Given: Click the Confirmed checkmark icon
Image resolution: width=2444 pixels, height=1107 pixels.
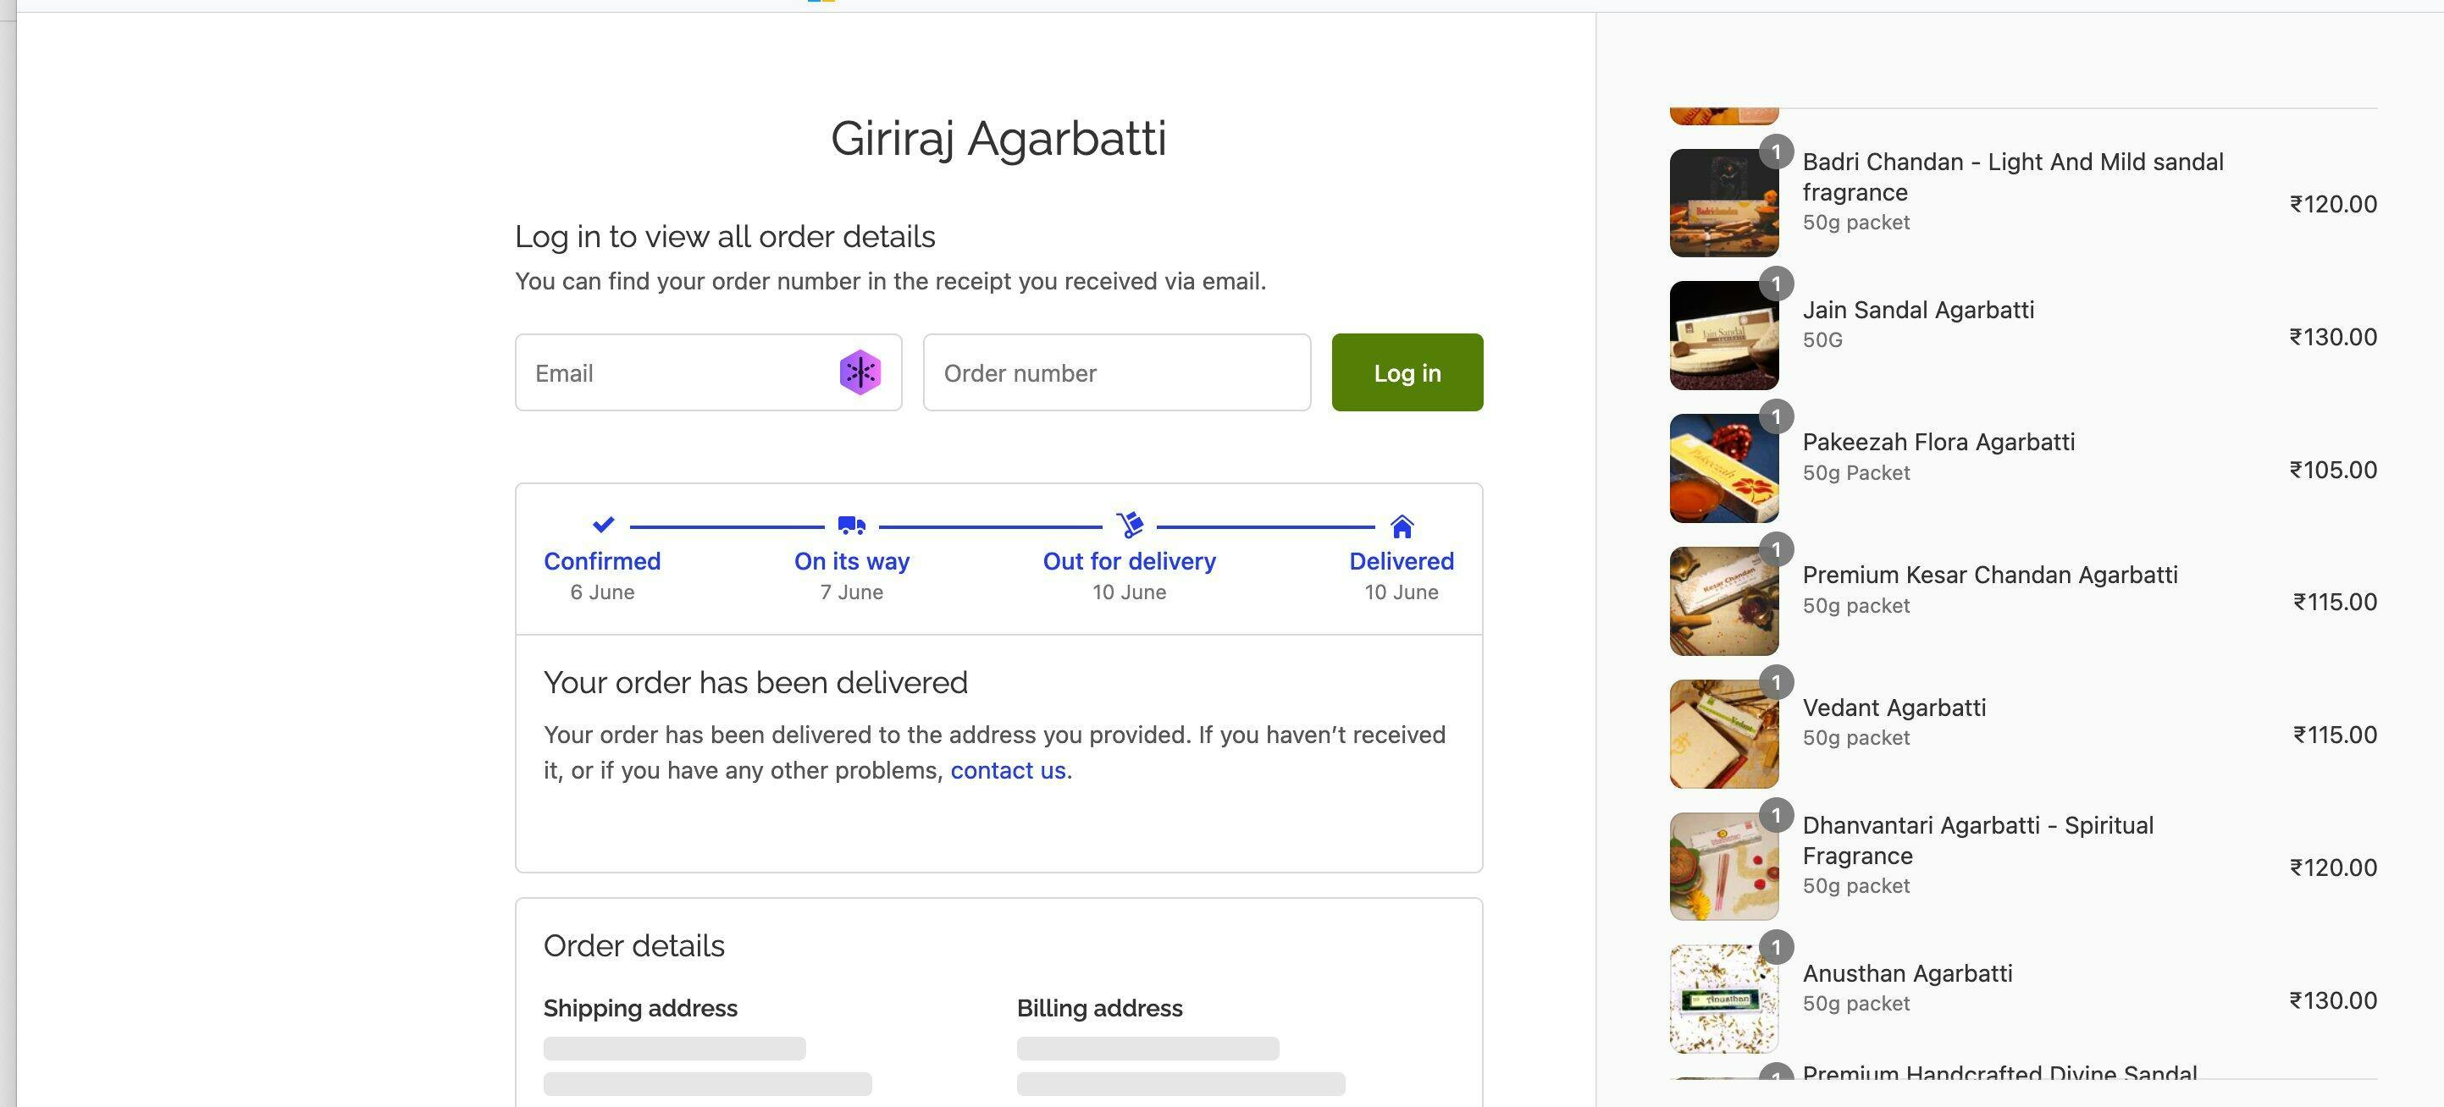Looking at the screenshot, I should click(604, 524).
